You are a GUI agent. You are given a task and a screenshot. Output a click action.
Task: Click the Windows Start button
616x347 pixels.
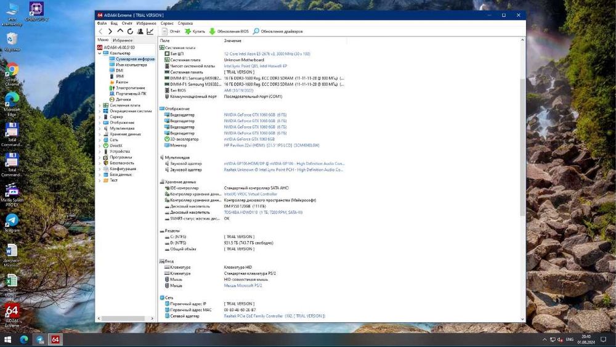(x=7, y=340)
